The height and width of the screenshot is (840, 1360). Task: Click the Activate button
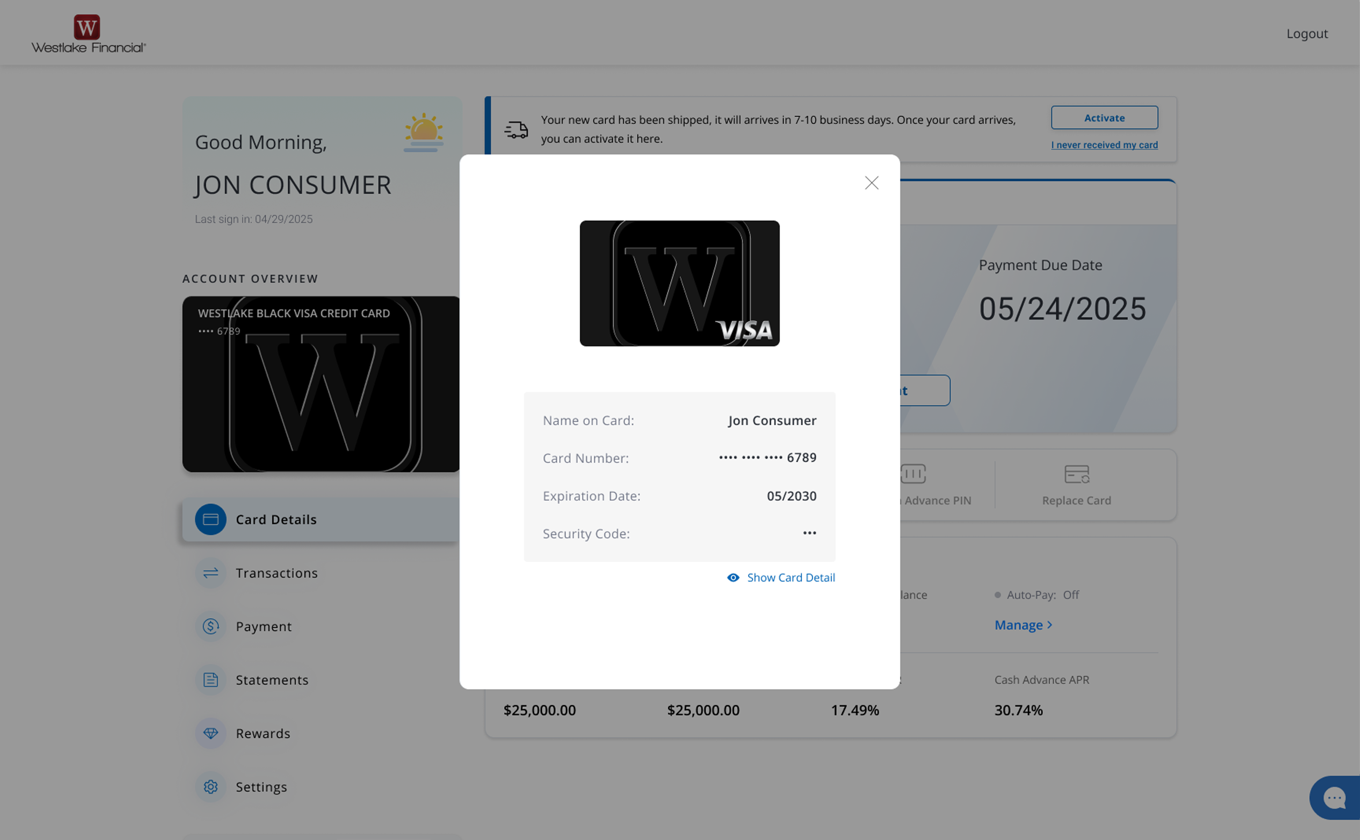click(1104, 118)
